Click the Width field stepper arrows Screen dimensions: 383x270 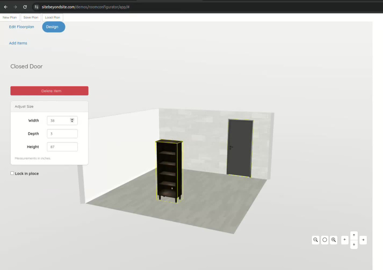point(72,120)
